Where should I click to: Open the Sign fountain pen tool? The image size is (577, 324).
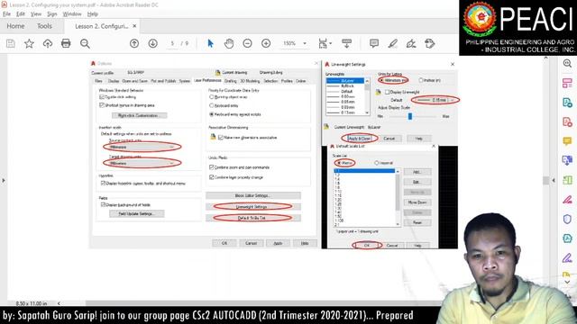pos(411,44)
